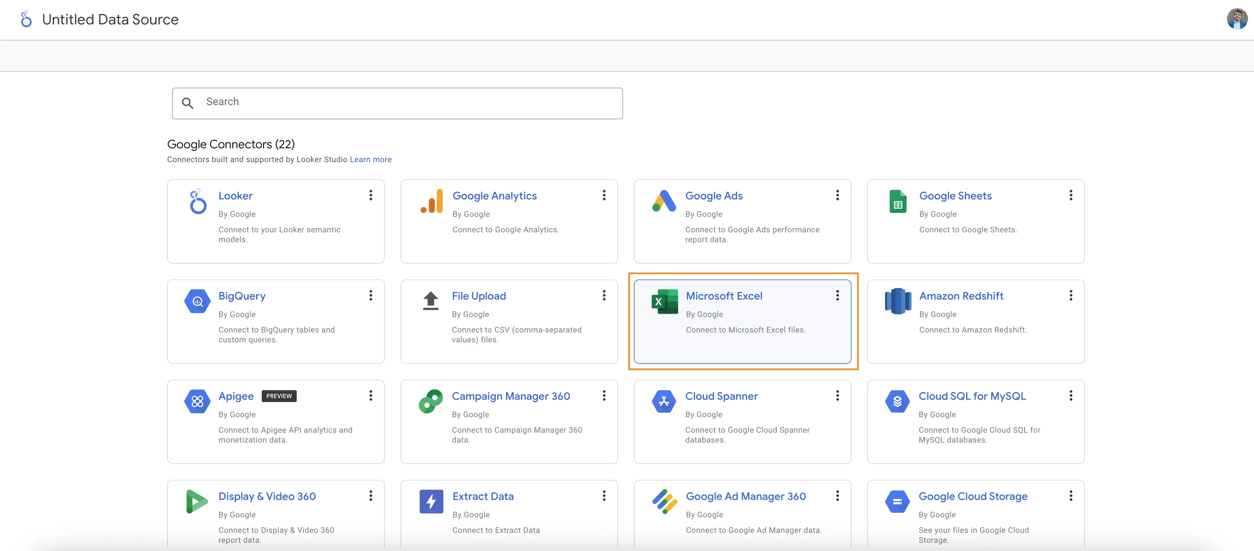The width and height of the screenshot is (1254, 551).
Task: Click the Cloud Spanner icon
Action: click(x=664, y=402)
